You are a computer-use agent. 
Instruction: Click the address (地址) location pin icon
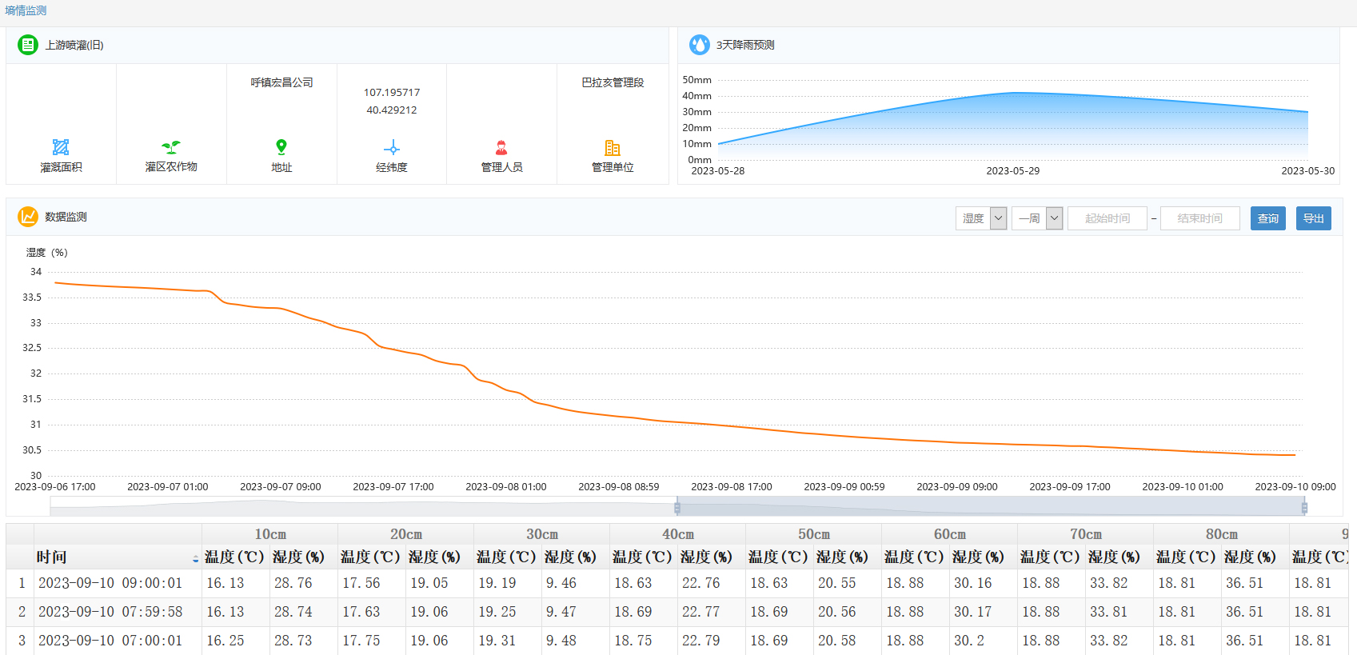click(x=281, y=147)
